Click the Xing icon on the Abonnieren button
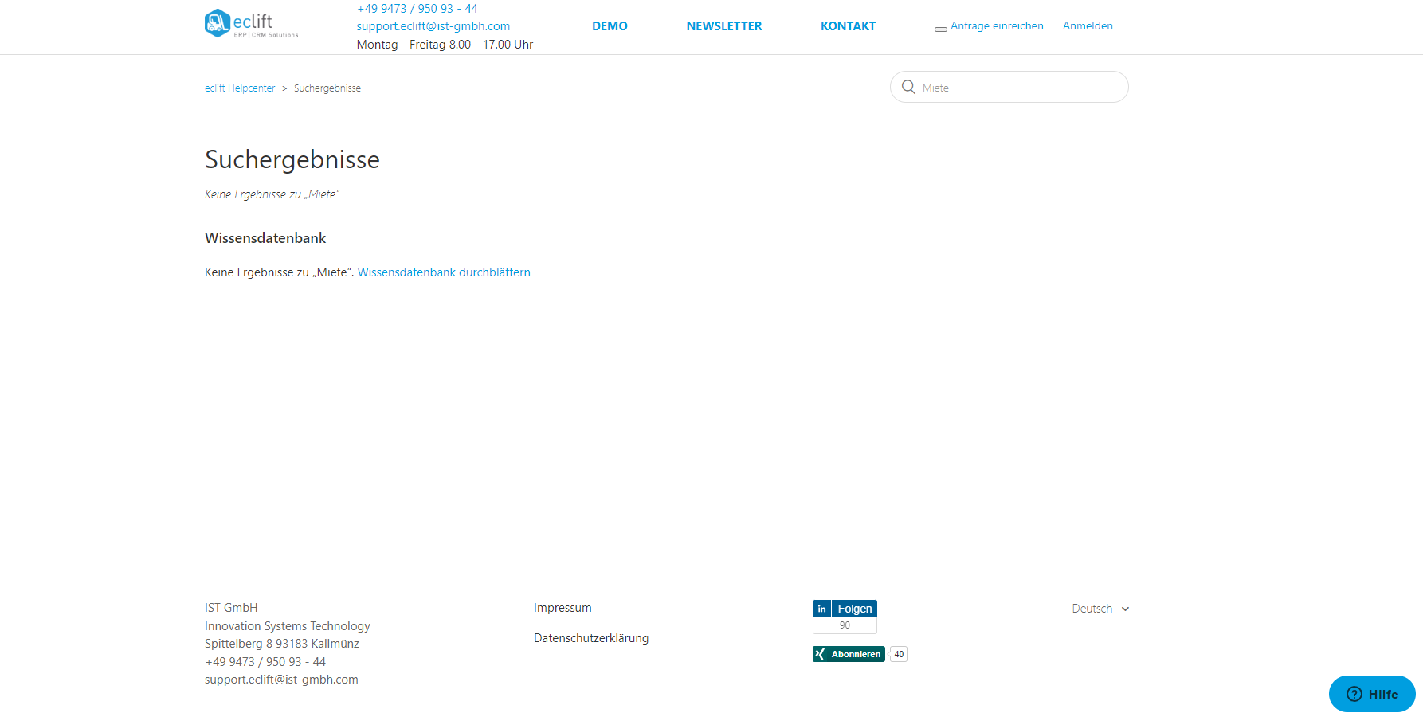 pos(821,653)
